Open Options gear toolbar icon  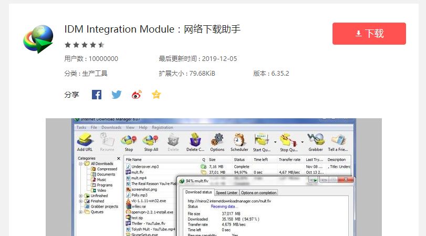(217, 142)
